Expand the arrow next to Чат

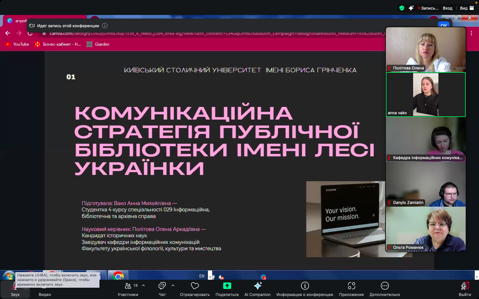pyautogui.click(x=173, y=285)
